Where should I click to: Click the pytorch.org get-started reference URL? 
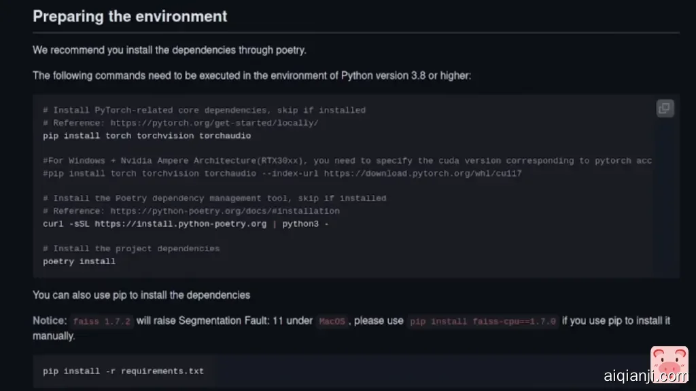214,123
